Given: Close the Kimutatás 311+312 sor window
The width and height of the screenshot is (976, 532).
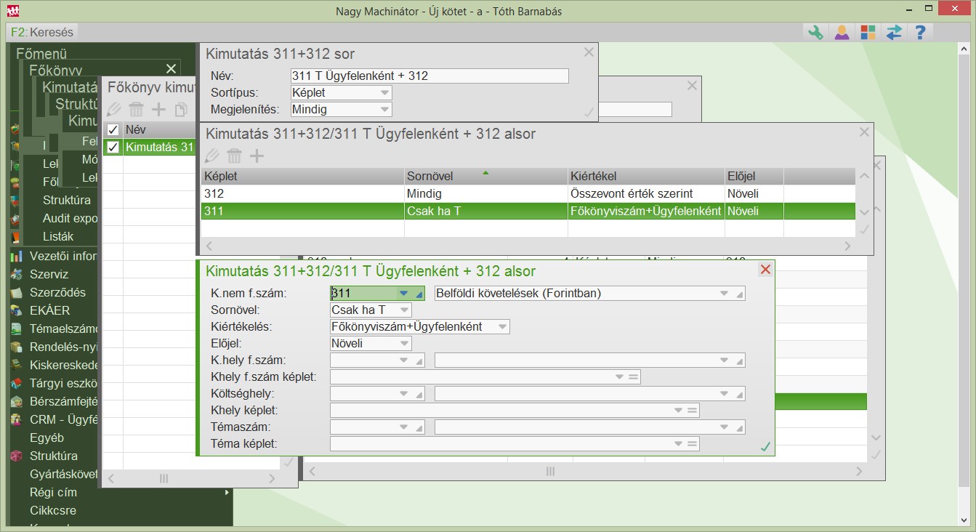Looking at the screenshot, I should pyautogui.click(x=589, y=52).
